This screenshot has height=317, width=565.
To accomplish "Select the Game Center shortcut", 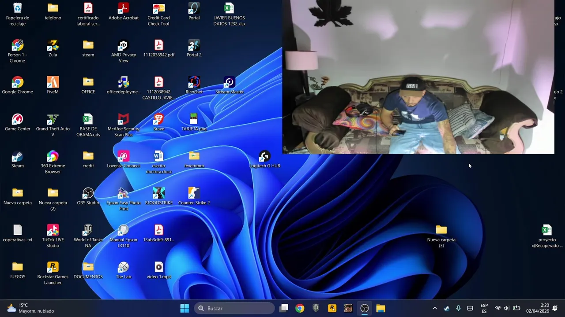I will click(17, 122).
